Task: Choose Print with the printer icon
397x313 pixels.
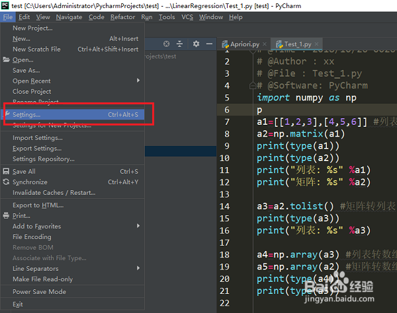Action: click(x=72, y=216)
